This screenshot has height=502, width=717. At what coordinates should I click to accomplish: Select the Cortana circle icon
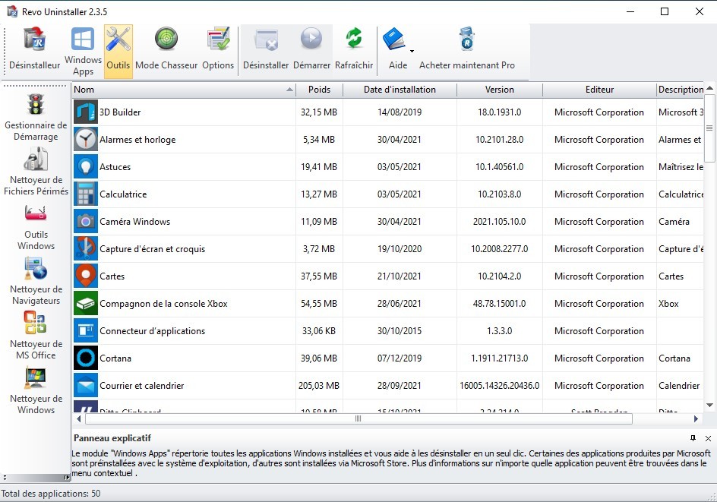tap(86, 358)
